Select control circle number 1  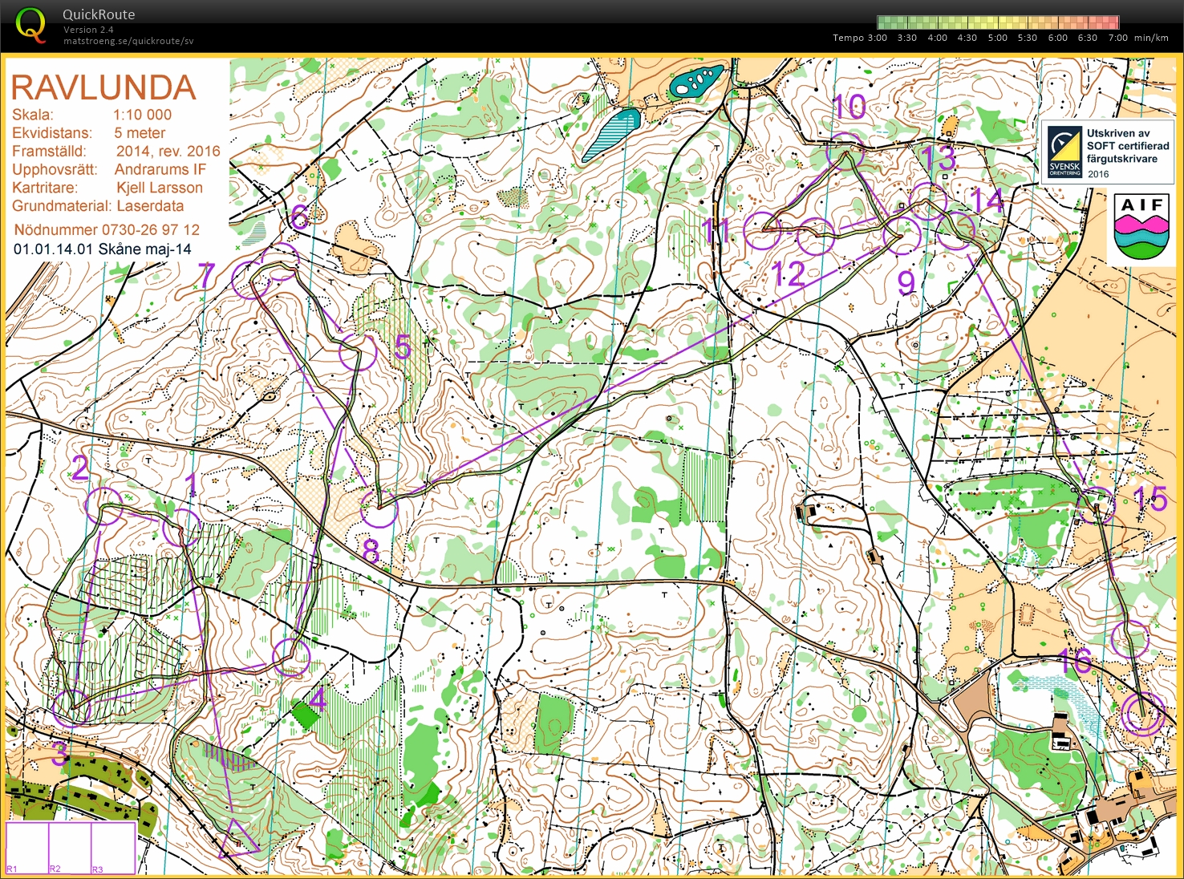181,529
